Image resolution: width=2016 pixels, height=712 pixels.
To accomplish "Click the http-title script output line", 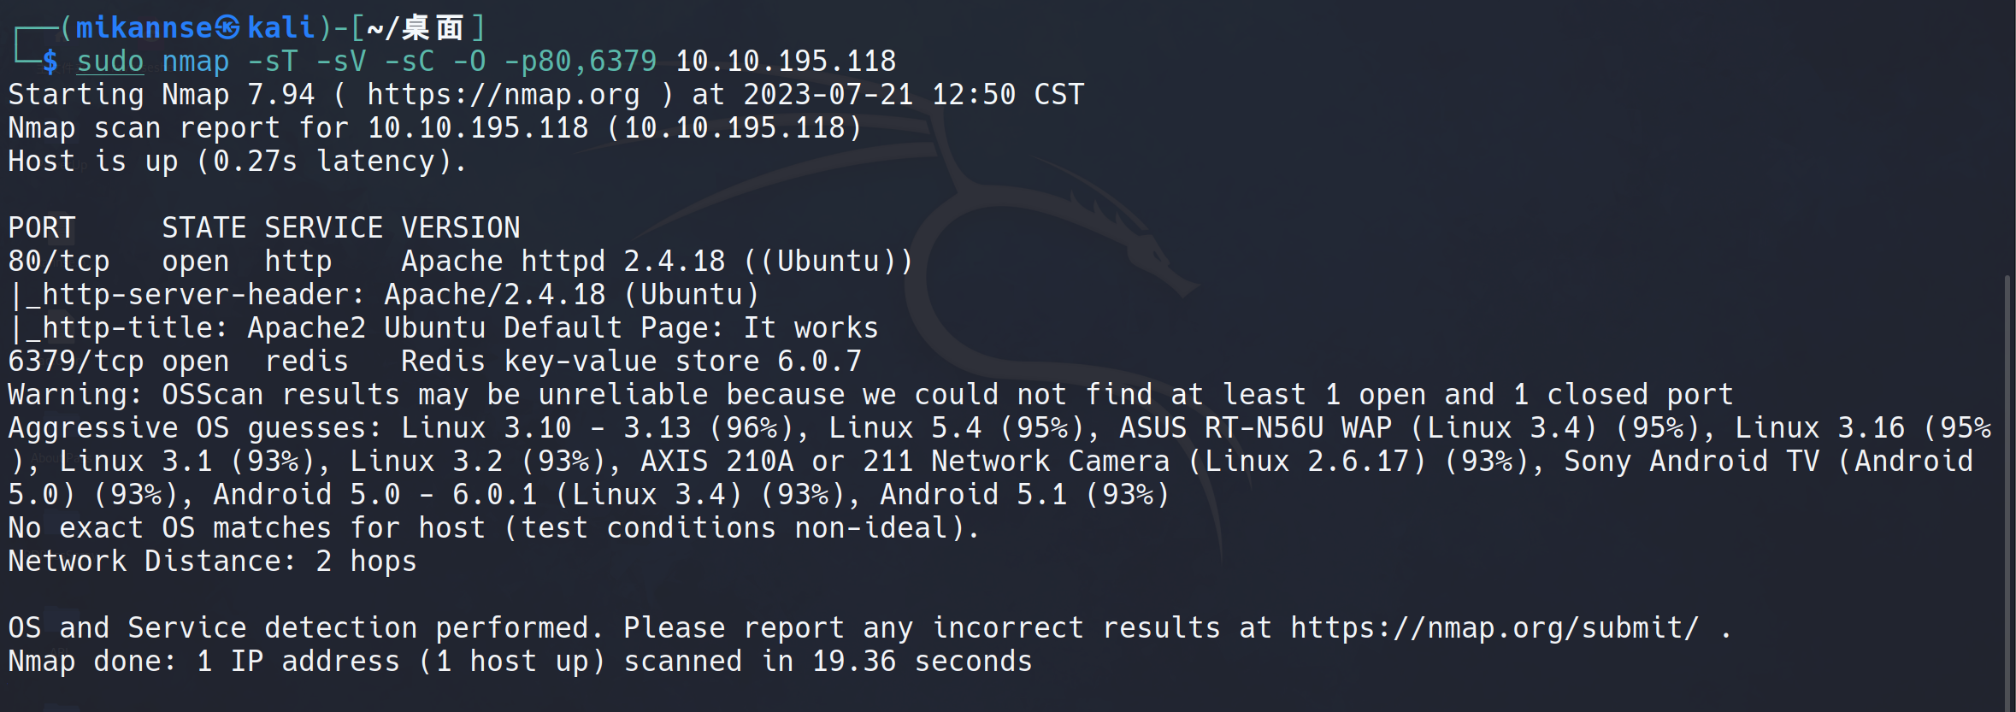I will (x=445, y=328).
